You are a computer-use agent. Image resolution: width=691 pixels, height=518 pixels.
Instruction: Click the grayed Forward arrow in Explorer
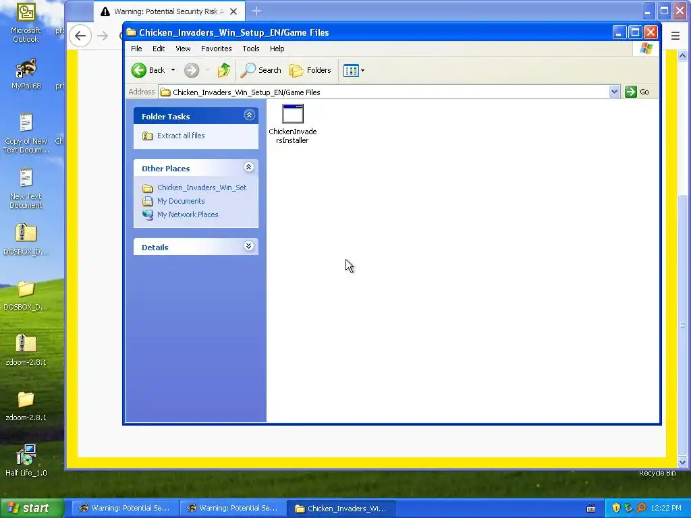pyautogui.click(x=192, y=70)
